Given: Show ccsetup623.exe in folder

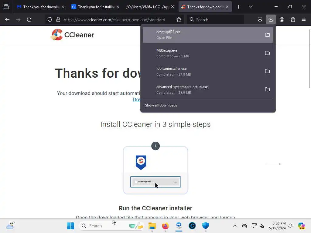Looking at the screenshot, I should 267,35.
